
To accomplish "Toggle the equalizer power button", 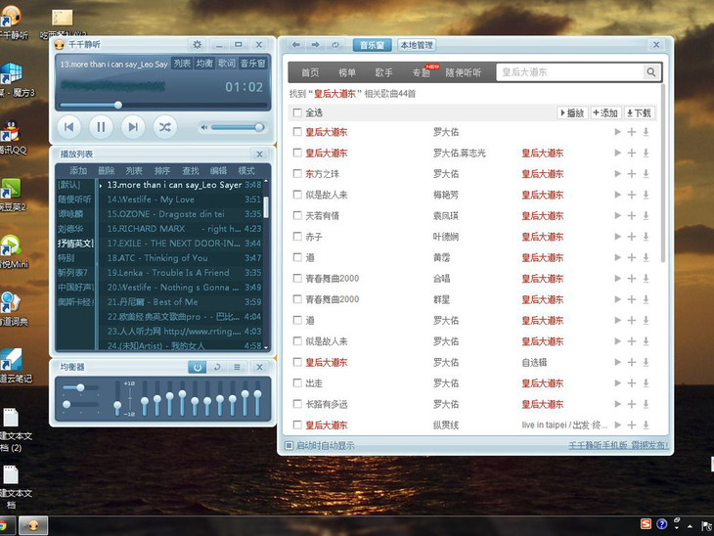I will 198,367.
